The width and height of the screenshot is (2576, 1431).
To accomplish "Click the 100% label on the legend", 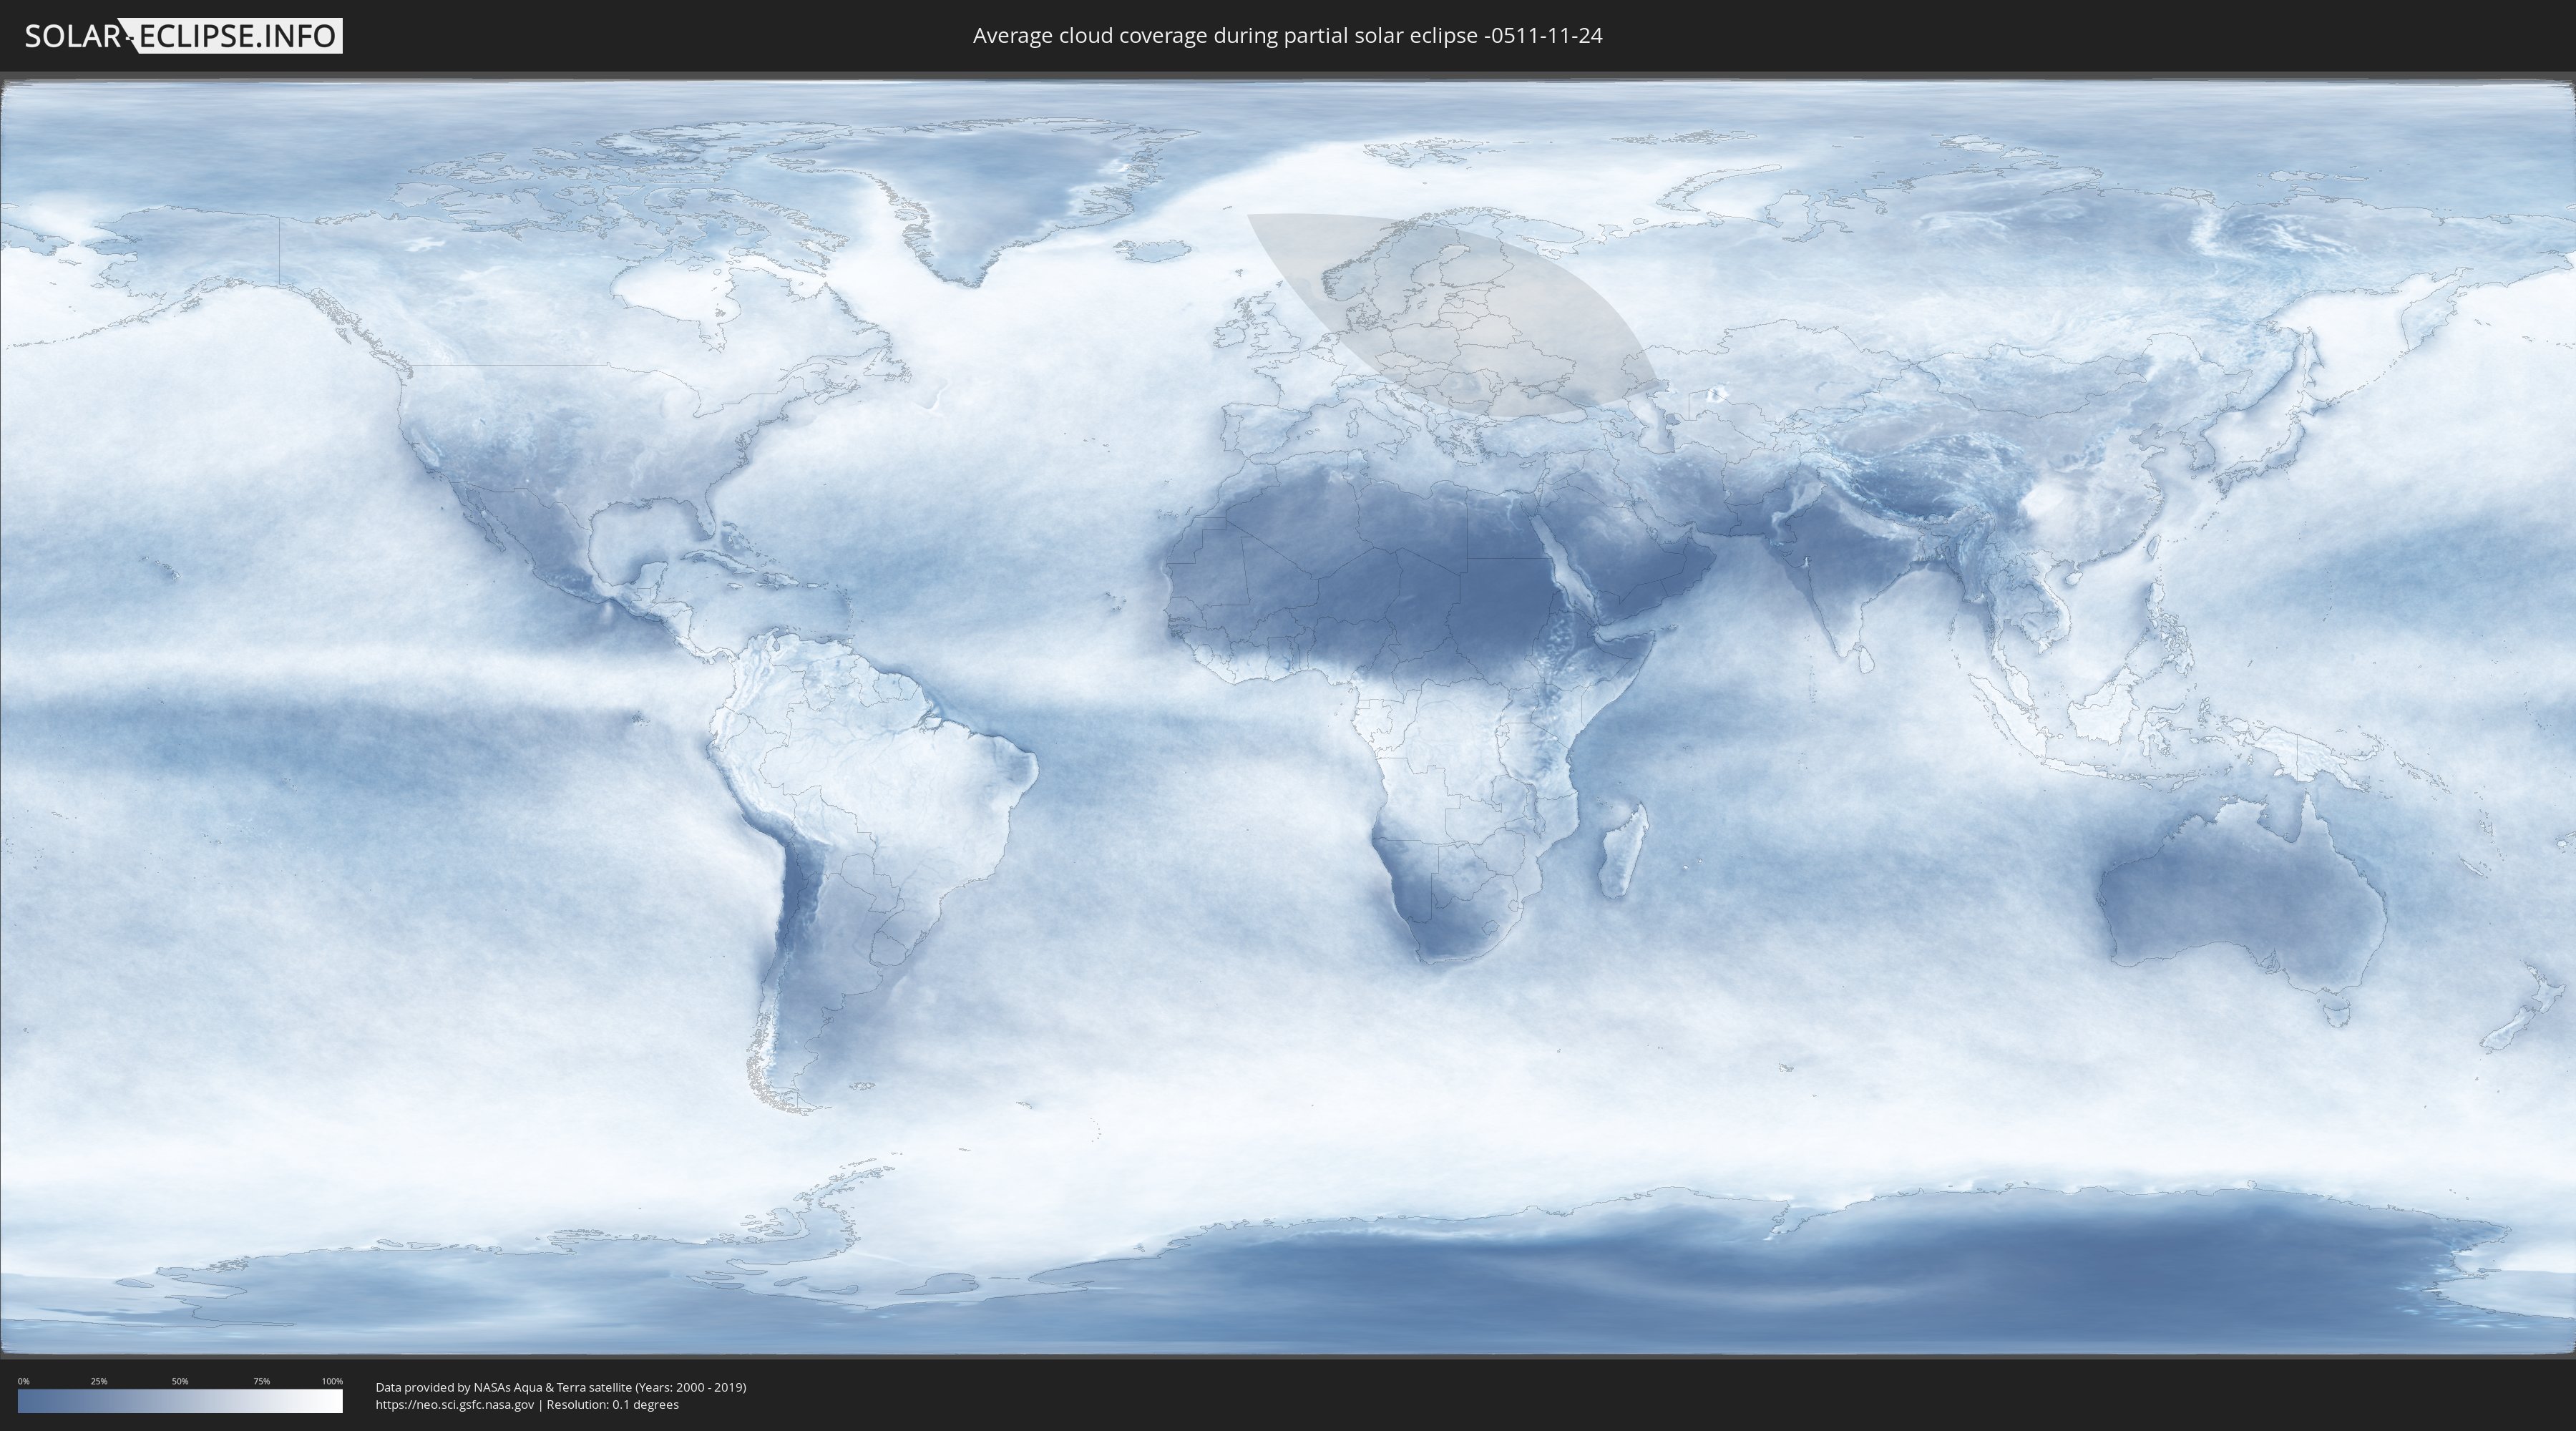I will [332, 1381].
